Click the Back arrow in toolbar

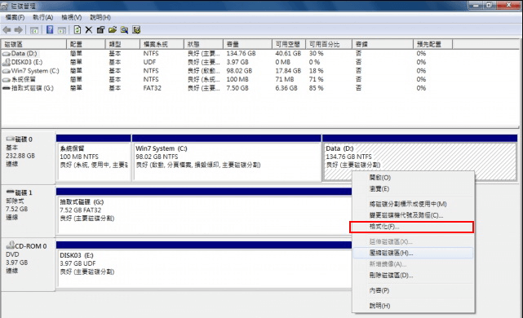pos(7,30)
